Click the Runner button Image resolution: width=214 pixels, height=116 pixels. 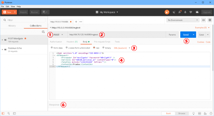[x=35, y=12]
